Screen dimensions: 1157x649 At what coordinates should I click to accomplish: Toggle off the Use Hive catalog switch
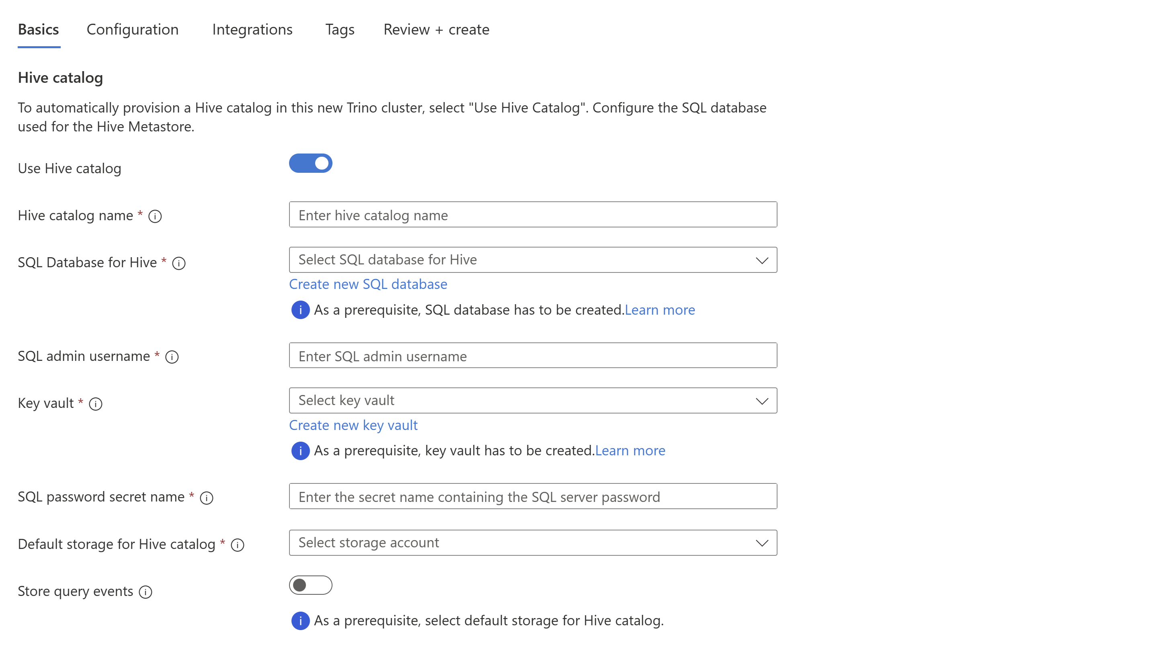click(x=309, y=164)
